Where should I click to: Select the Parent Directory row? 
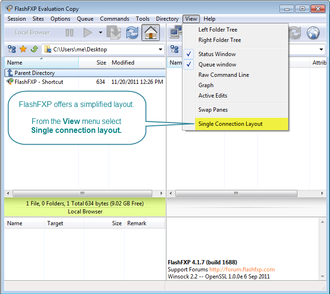coord(85,73)
